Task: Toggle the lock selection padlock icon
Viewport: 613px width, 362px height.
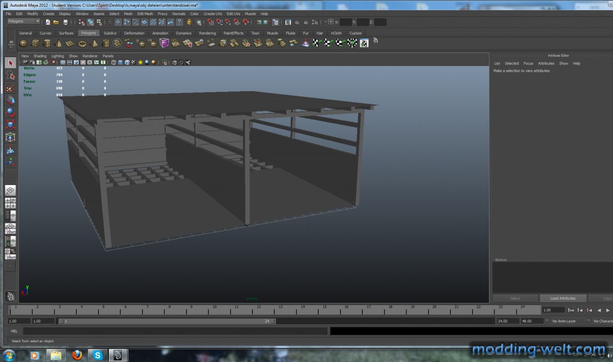Action: [x=189, y=22]
